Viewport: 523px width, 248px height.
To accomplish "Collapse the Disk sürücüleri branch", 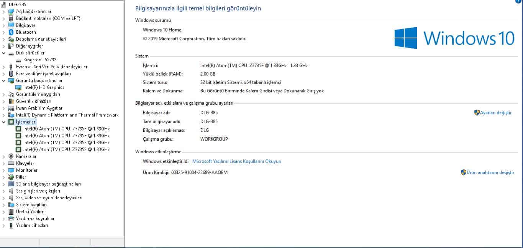I will pyautogui.click(x=3, y=53).
